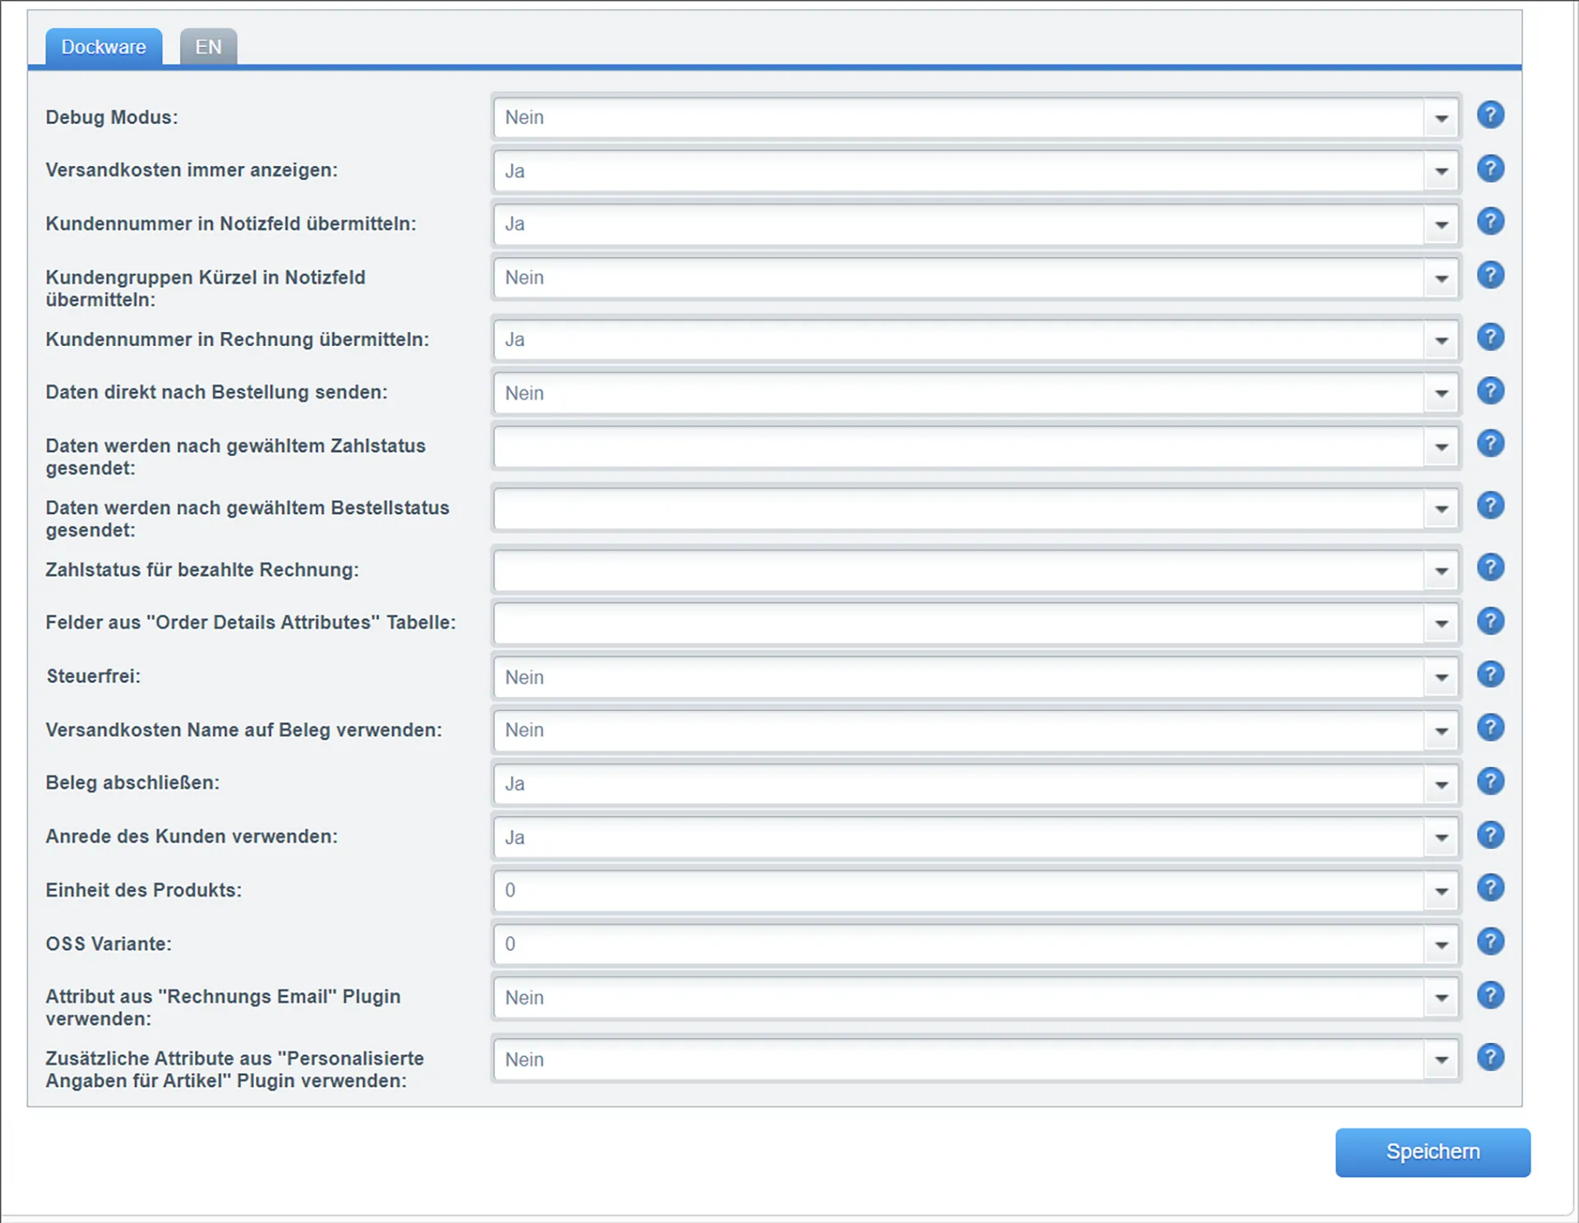Open help for Versandkosten immer anzeigen
1579x1223 pixels.
(1490, 168)
